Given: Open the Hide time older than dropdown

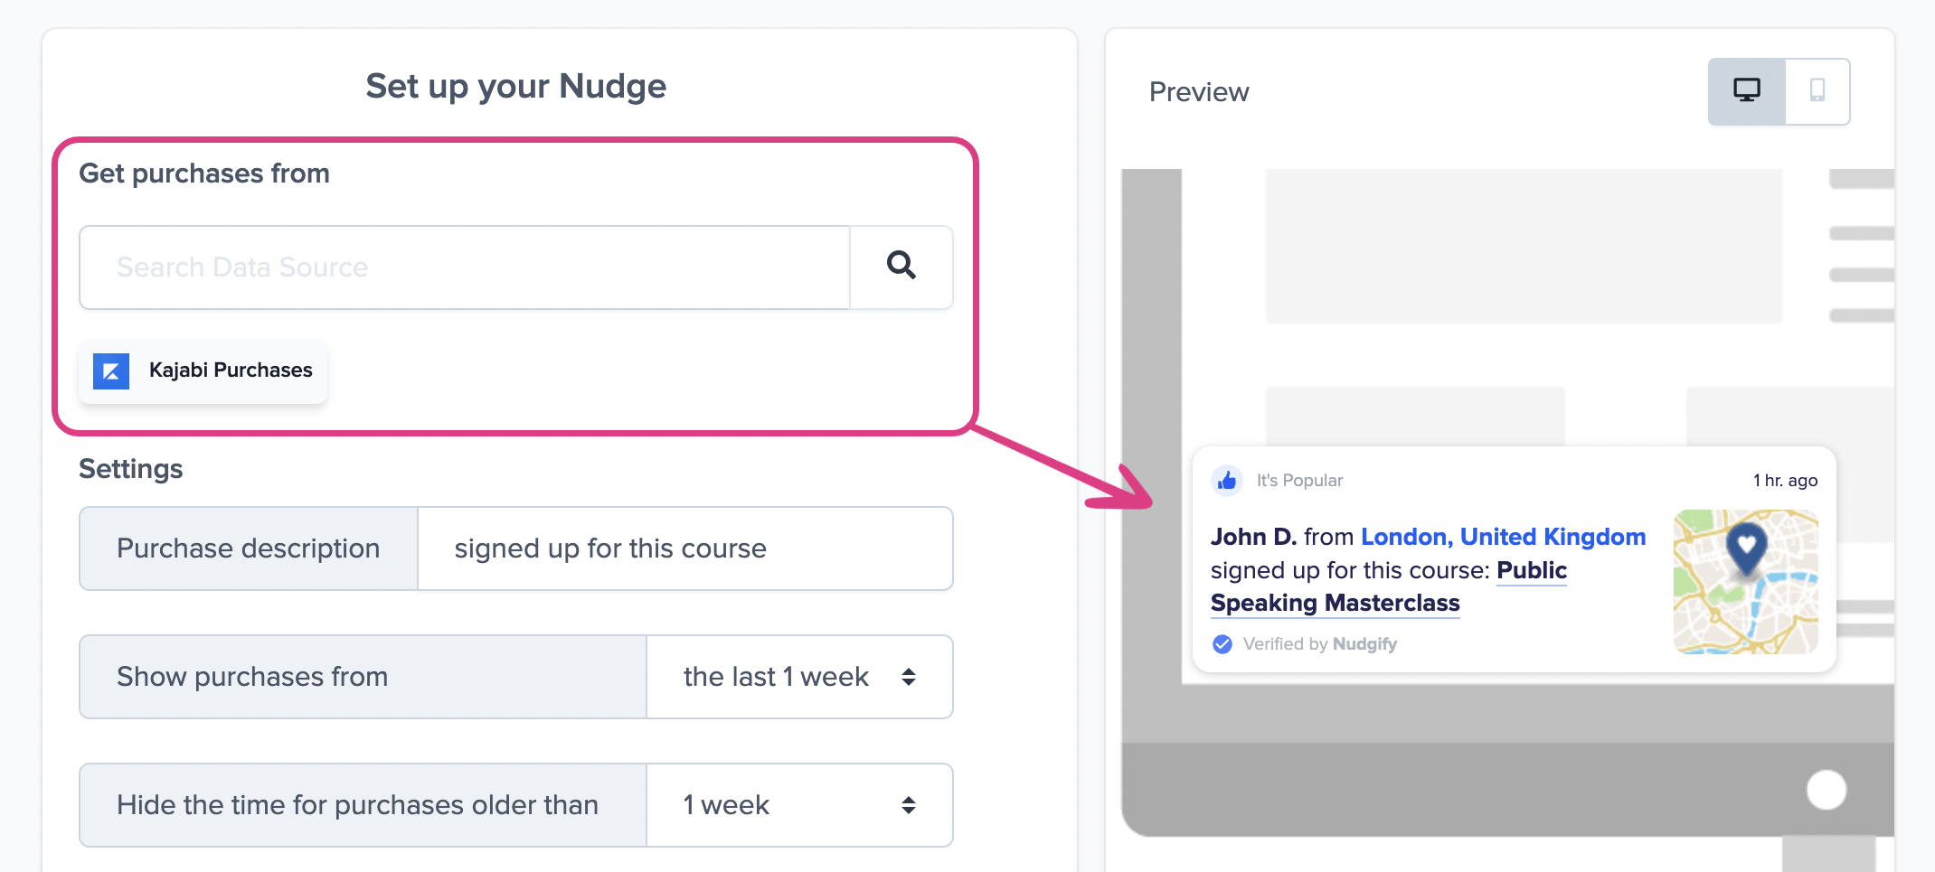Looking at the screenshot, I should pos(799,805).
